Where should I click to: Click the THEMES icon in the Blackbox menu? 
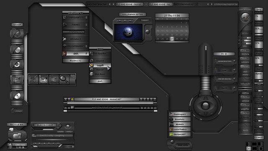tap(64, 24)
